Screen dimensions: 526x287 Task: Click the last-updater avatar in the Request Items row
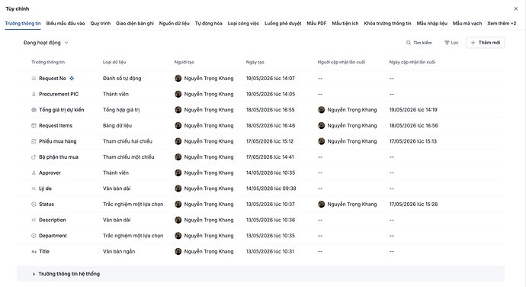[x=322, y=126]
